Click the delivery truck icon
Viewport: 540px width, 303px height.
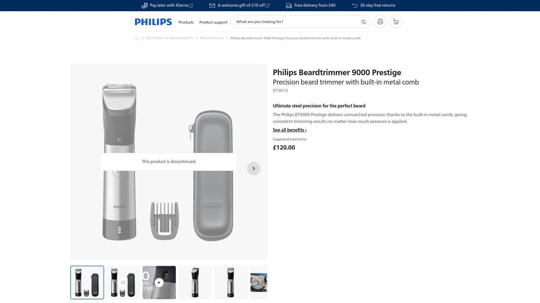pos(288,5)
